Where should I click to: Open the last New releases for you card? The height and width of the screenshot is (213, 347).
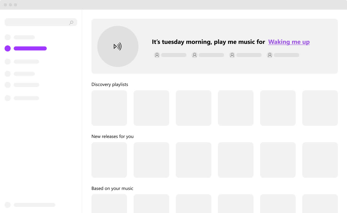tap(320, 160)
